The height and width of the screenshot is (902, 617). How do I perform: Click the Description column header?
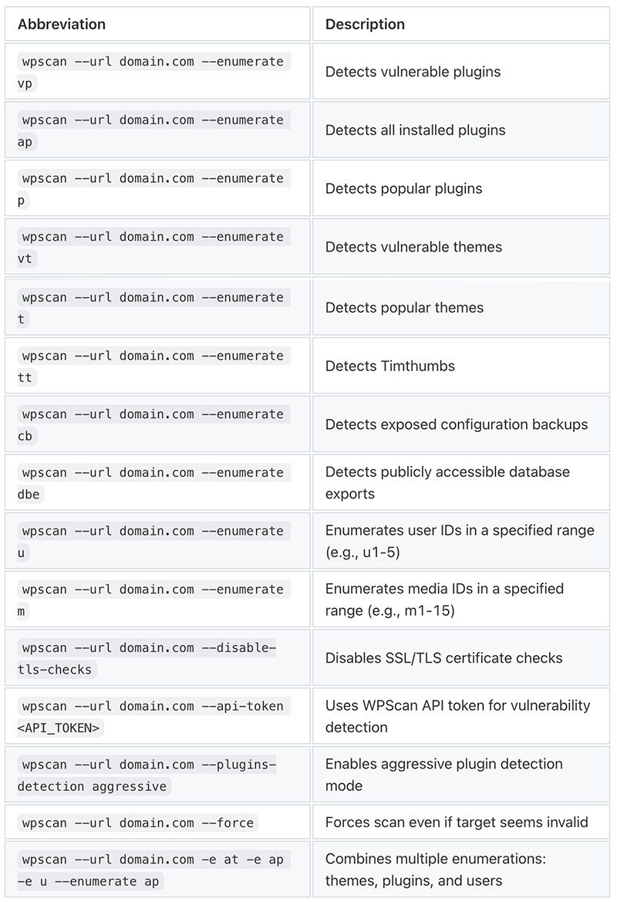coord(365,24)
